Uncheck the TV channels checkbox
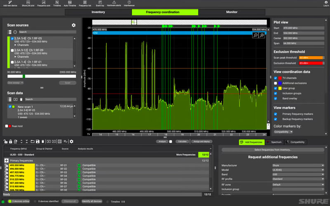The width and height of the screenshot is (330, 206). [276, 78]
